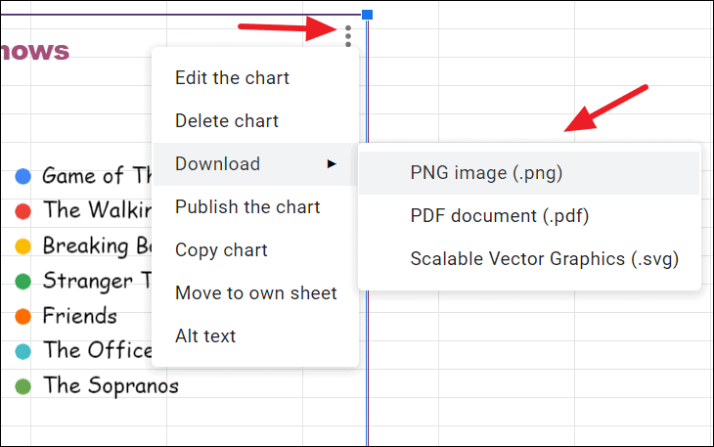Click the three-dot chart options icon
The width and height of the screenshot is (714, 447).
(349, 36)
